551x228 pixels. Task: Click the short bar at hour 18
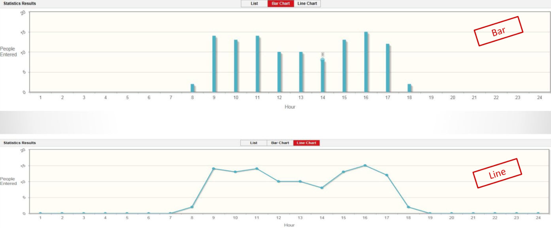click(409, 88)
